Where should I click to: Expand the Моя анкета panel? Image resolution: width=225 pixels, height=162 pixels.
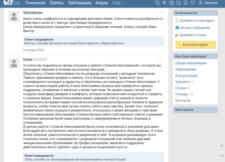[195, 110]
